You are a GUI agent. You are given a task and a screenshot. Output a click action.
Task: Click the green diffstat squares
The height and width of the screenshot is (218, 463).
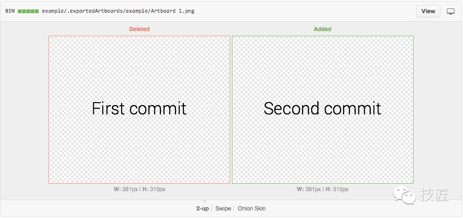28,11
